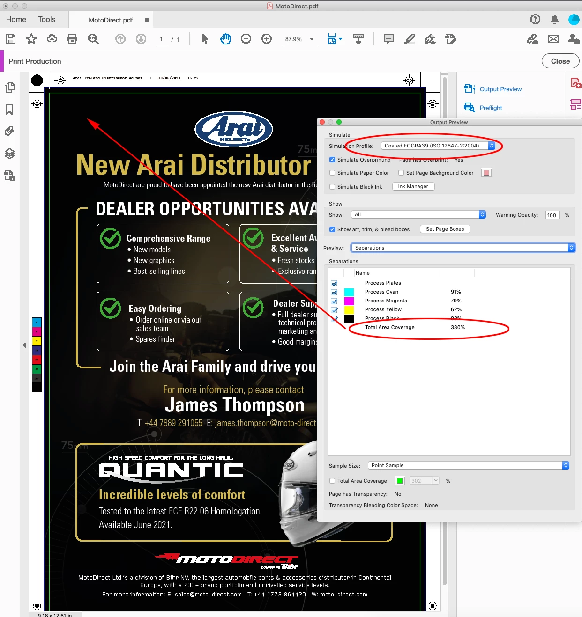Uncheck the Process Magenta separation
Image resolution: width=582 pixels, height=617 pixels.
click(335, 301)
